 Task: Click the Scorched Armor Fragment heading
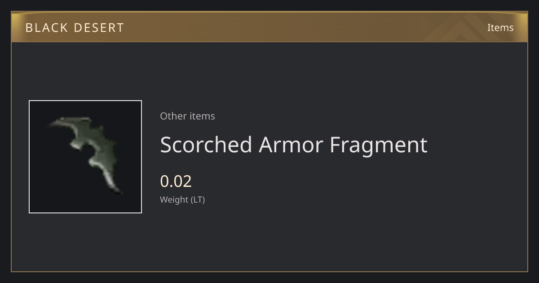point(294,145)
